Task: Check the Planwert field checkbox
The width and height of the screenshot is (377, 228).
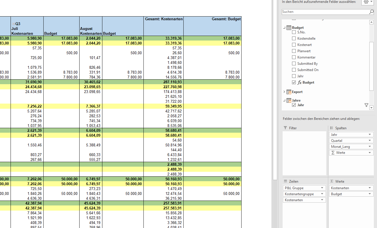Action: (x=294, y=51)
